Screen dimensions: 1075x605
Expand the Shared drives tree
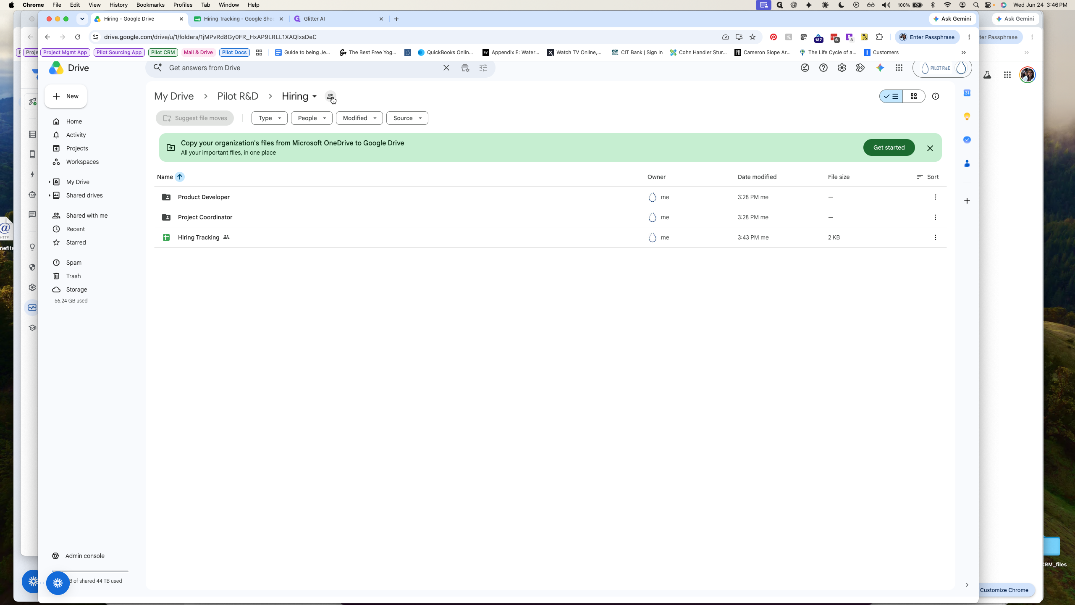[x=50, y=195]
